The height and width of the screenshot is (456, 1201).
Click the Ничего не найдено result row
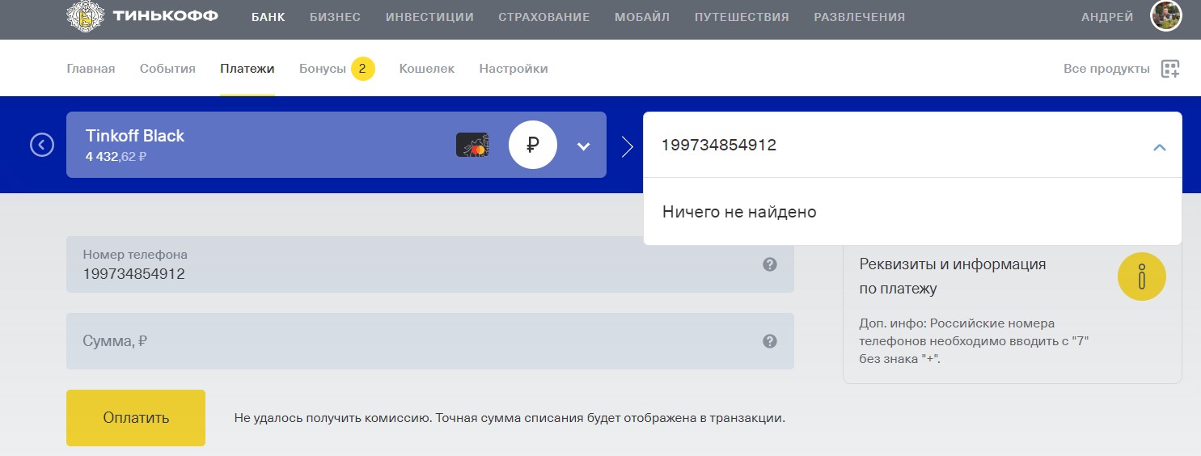(x=912, y=212)
